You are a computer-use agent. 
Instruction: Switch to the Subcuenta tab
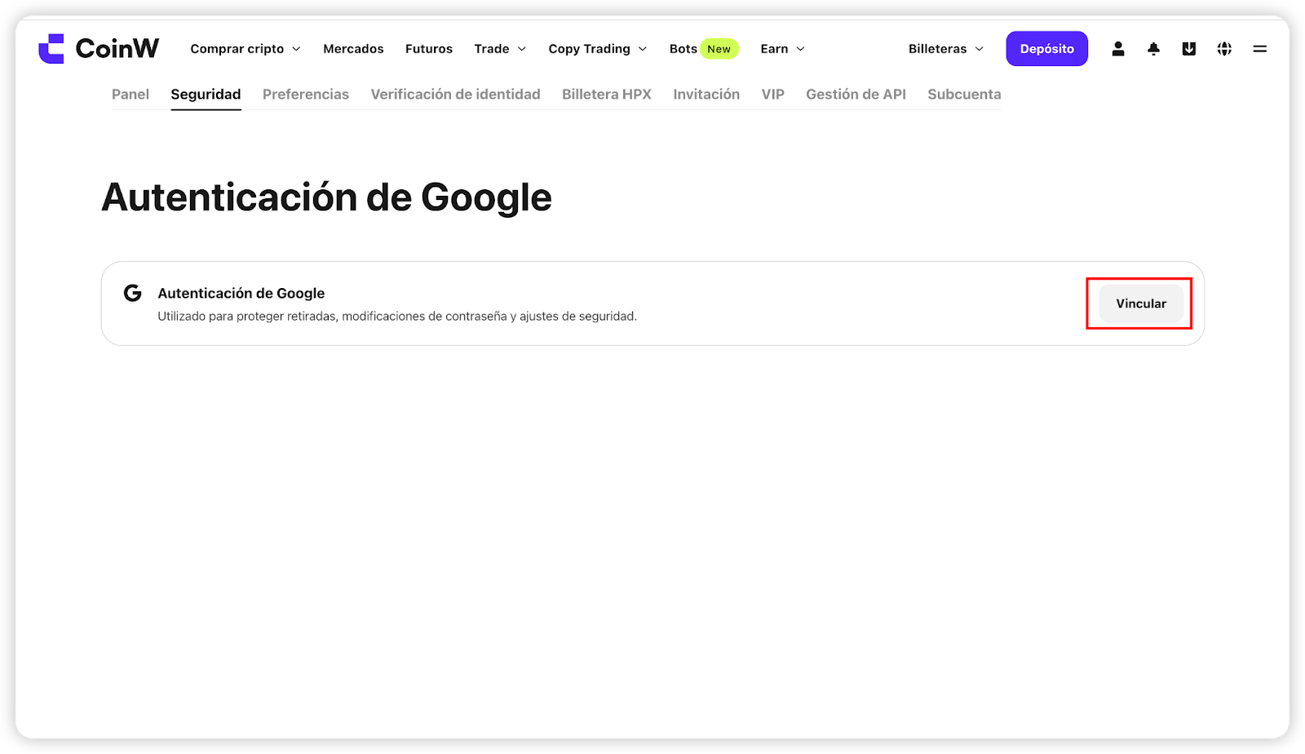(964, 95)
